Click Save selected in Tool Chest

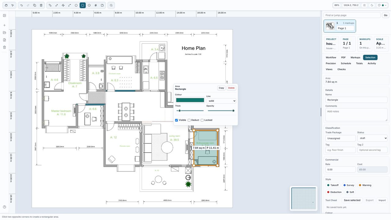point(352,200)
